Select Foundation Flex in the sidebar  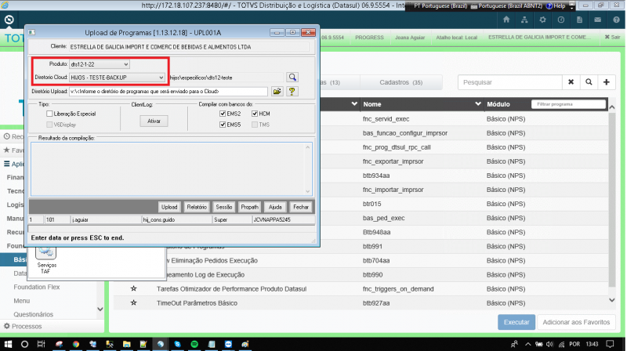click(36, 287)
